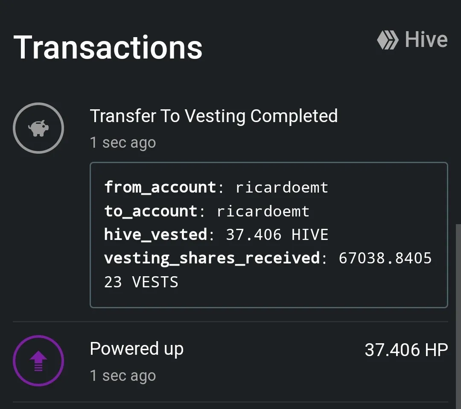Image resolution: width=461 pixels, height=409 pixels.
Task: Click the 37.406 HP amount
Action: pyautogui.click(x=406, y=350)
